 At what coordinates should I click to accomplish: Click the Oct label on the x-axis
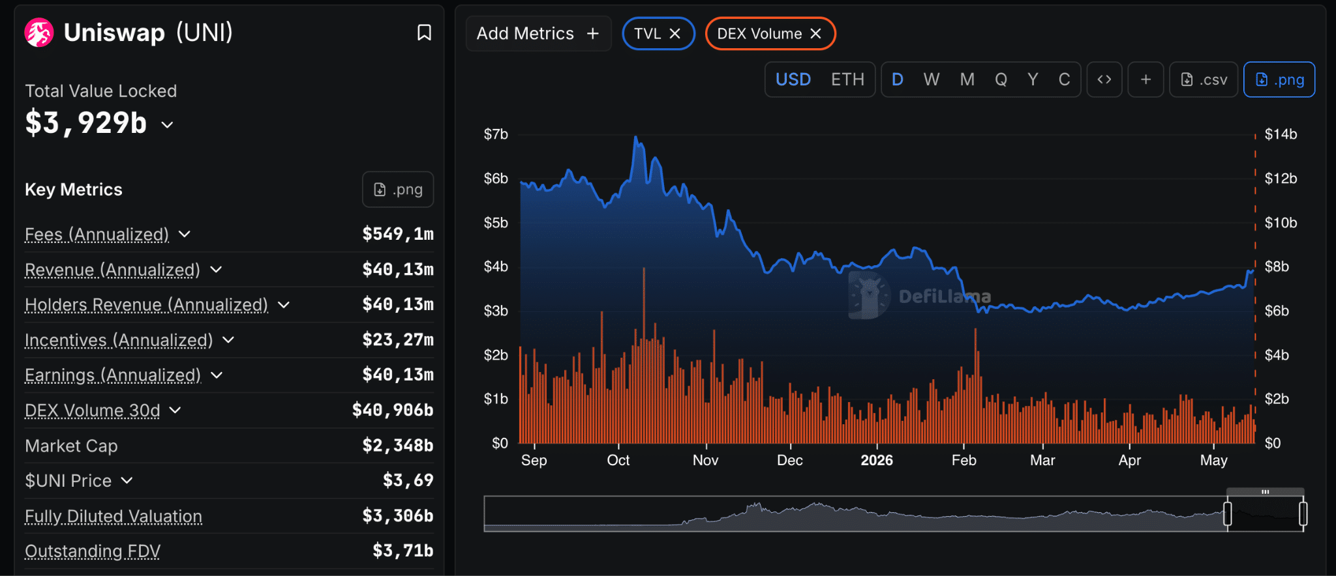click(618, 460)
